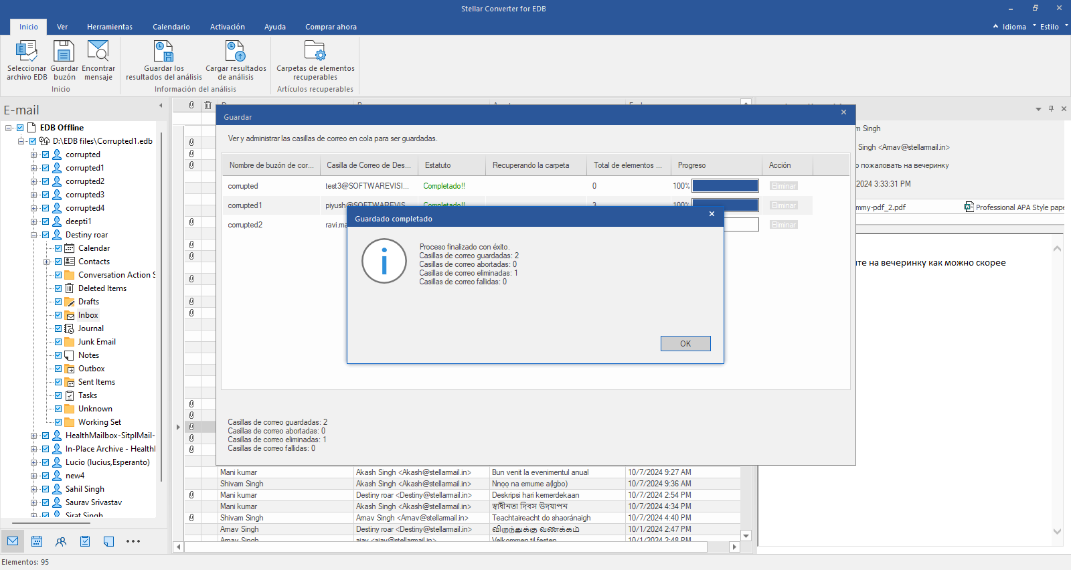Collapse EDB Offline root node

point(9,128)
